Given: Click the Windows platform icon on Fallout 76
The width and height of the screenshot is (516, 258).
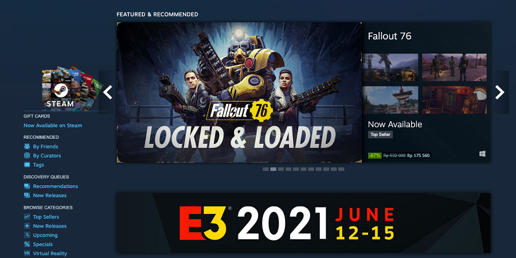Looking at the screenshot, I should [482, 154].
